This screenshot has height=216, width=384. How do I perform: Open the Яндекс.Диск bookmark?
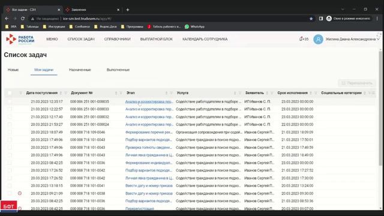point(106,26)
